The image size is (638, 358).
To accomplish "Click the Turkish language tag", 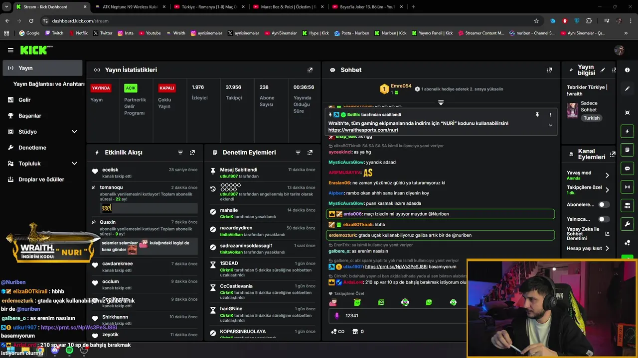I will pos(592,118).
